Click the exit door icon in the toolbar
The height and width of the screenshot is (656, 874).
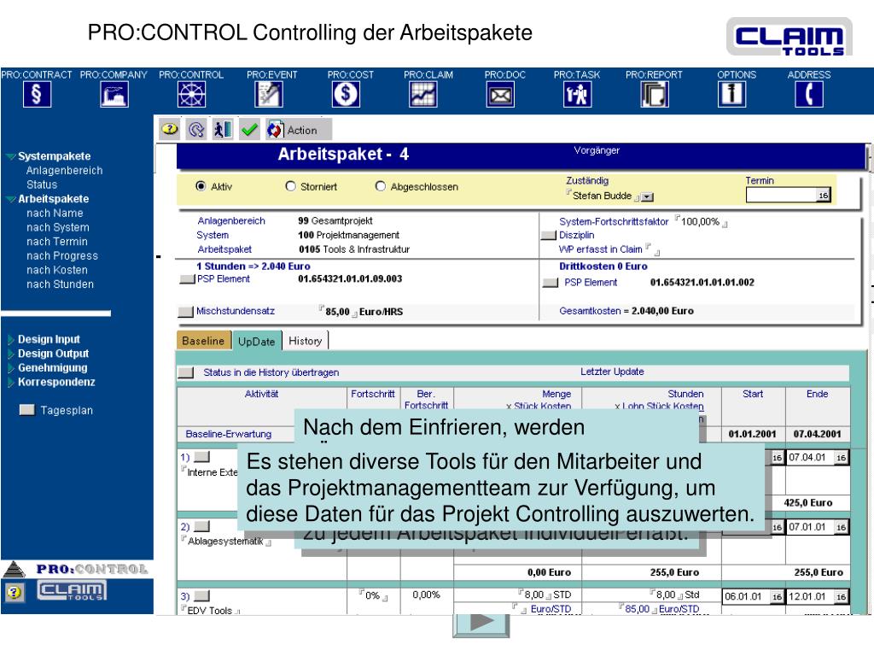pyautogui.click(x=223, y=130)
